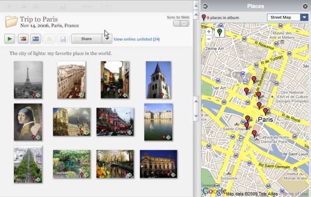Toggle the Sync to Web switch

click(x=182, y=23)
